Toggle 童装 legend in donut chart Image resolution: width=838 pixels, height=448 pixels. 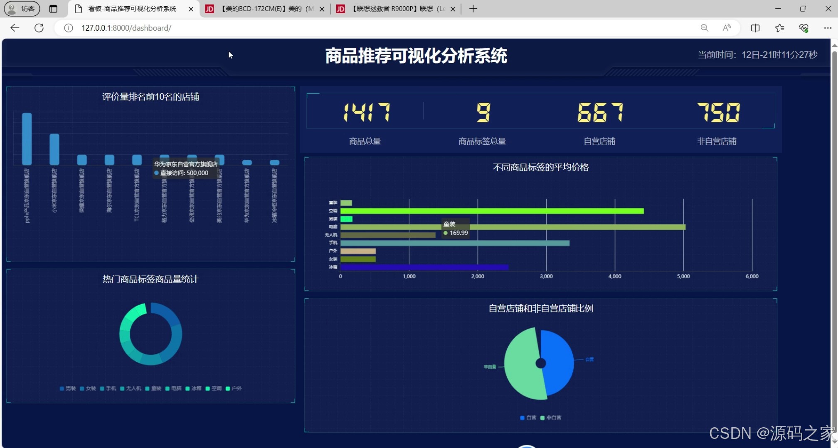(x=153, y=388)
